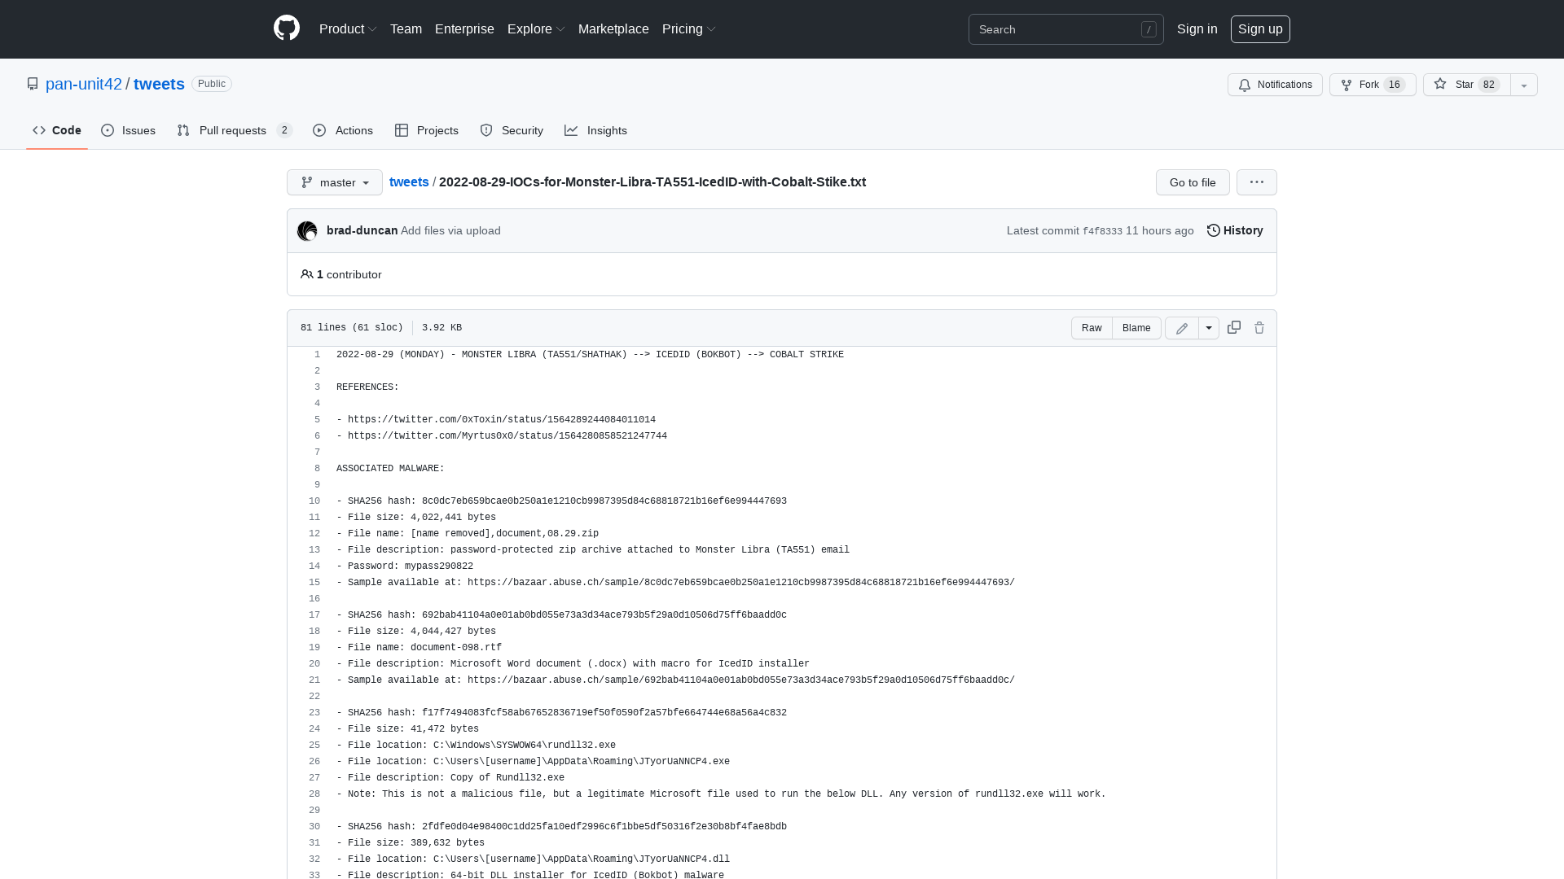Open the Pull requests tab
The height and width of the screenshot is (879, 1564).
(233, 130)
